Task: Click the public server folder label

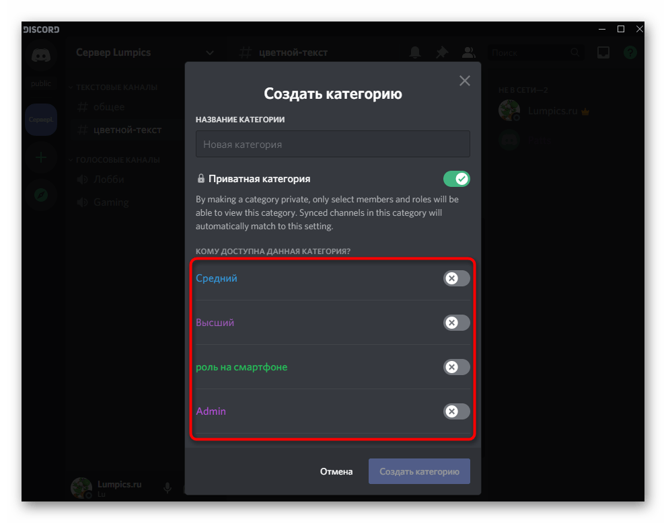Action: (x=41, y=83)
